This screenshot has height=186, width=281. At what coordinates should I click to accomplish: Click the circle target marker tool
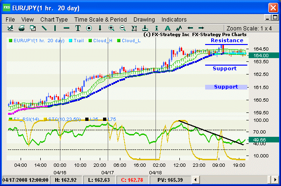tap(89, 28)
